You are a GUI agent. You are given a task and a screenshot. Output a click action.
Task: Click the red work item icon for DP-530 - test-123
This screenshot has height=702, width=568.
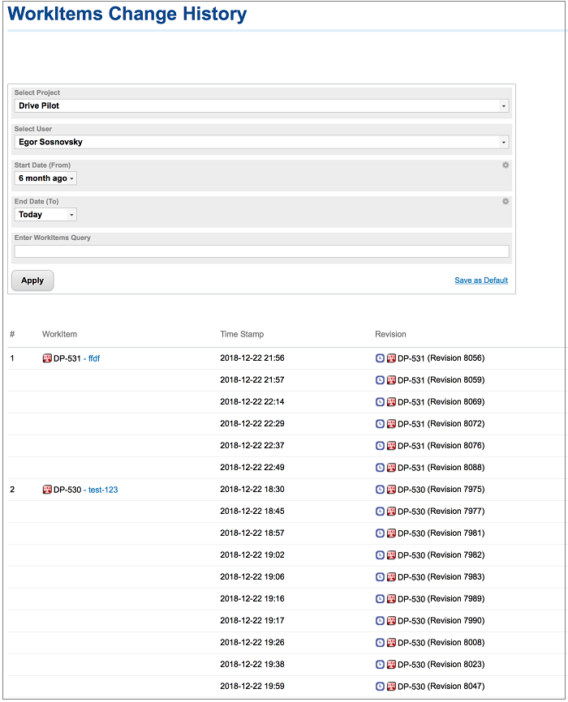tap(47, 490)
